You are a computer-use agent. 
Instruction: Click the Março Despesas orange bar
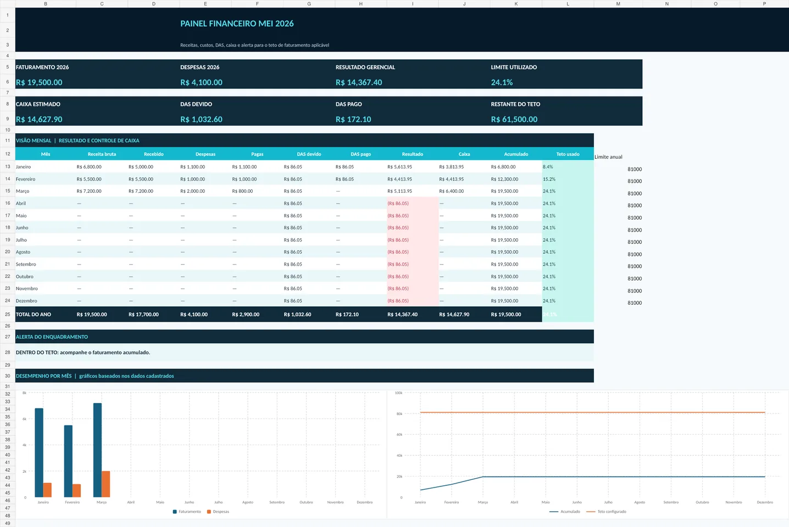[x=105, y=484]
